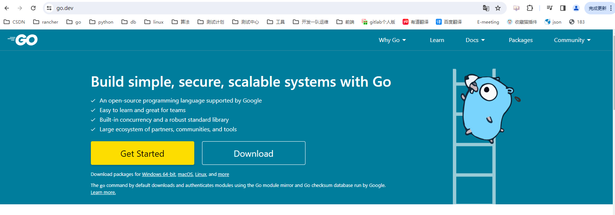
Task: Open the Google Translate page icon
Action: click(x=486, y=8)
